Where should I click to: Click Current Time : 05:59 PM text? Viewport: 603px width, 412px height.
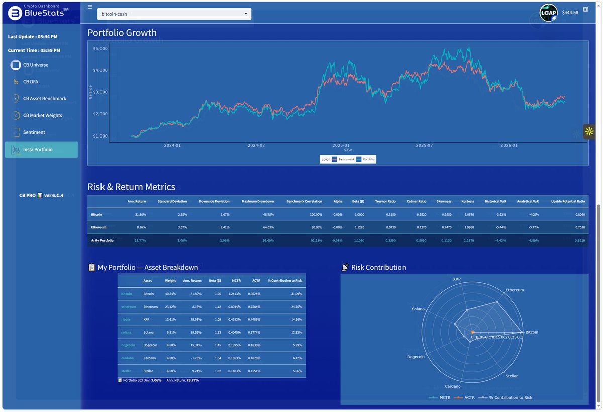[34, 50]
